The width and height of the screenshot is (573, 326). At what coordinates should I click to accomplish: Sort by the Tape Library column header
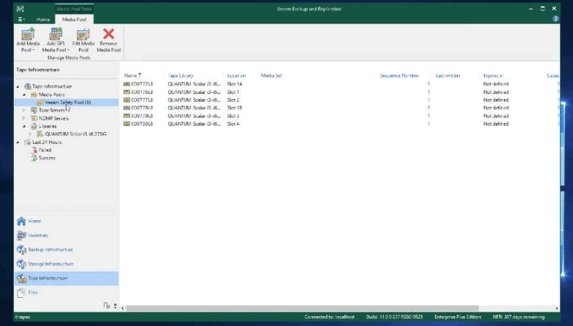181,76
